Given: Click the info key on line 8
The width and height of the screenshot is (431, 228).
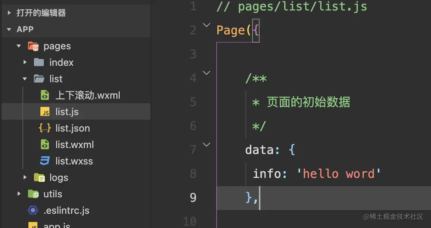Looking at the screenshot, I should (x=267, y=173).
